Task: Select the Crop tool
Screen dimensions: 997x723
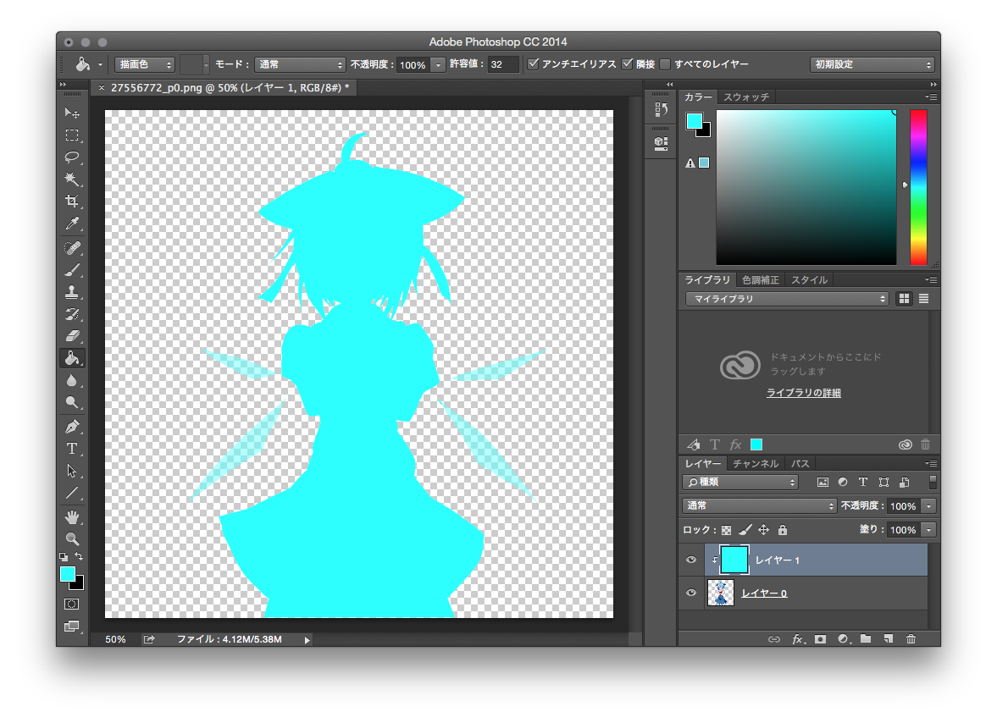Action: pos(72,201)
